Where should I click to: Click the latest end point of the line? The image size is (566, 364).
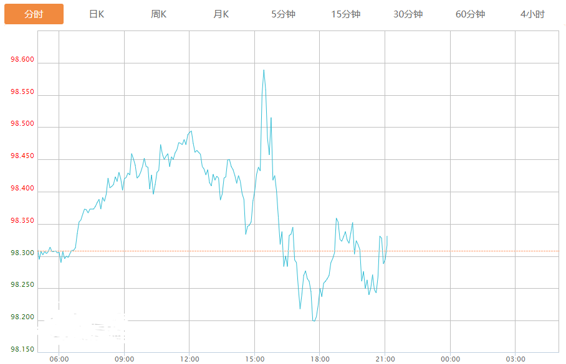pos(387,236)
